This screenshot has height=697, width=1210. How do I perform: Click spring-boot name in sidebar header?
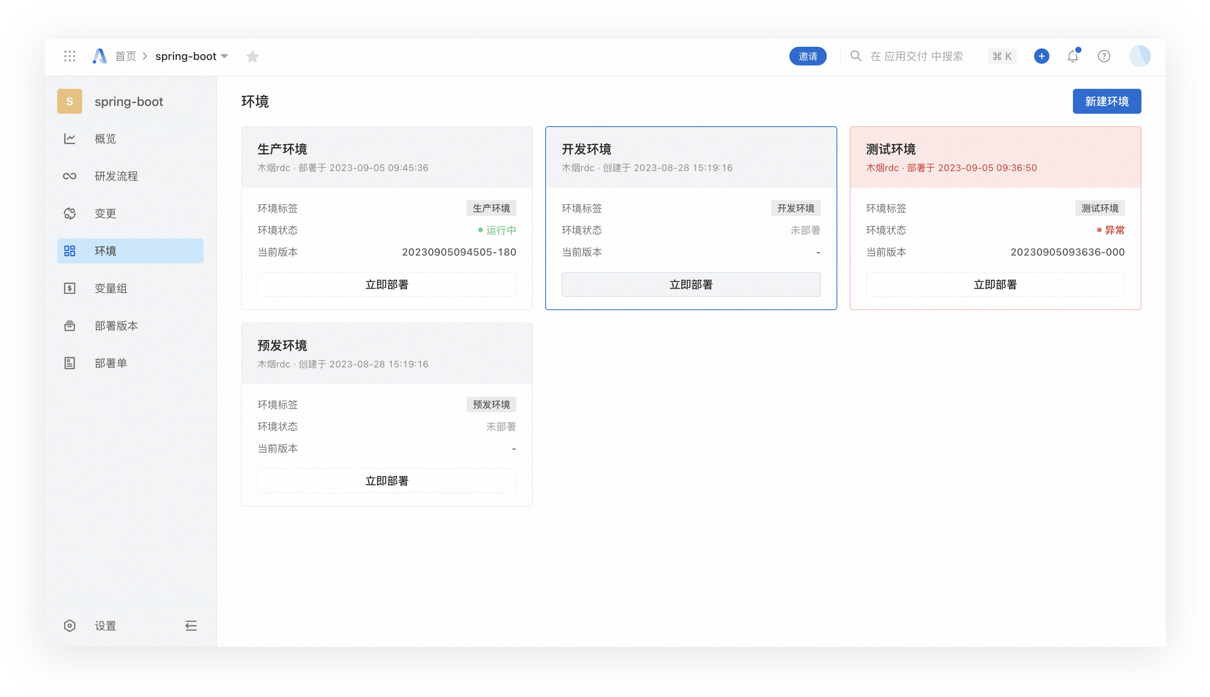pyautogui.click(x=129, y=101)
